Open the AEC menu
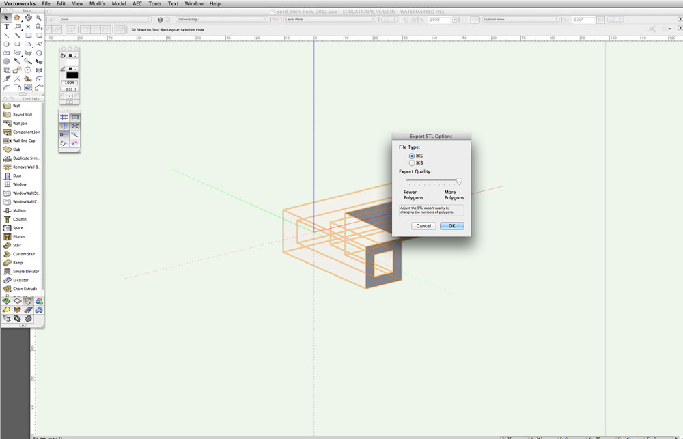Screen dimensions: 683x439 click(x=137, y=3)
